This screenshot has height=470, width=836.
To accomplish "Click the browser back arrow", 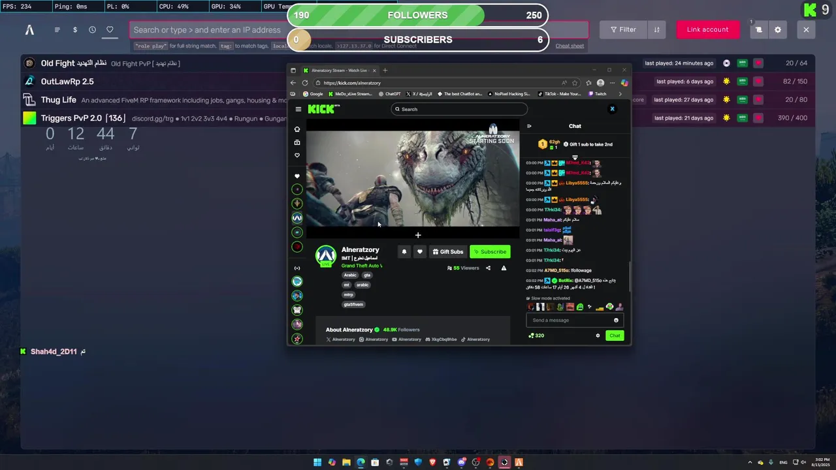I will click(293, 83).
